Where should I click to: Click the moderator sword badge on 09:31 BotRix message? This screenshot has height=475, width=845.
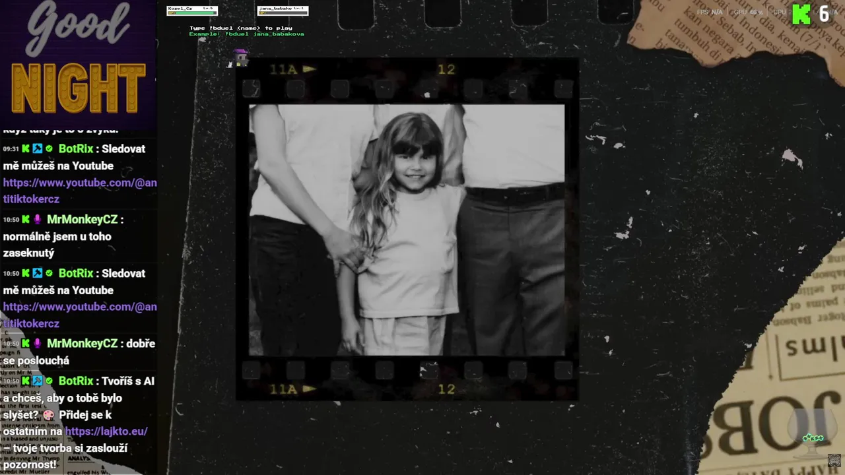coord(38,149)
